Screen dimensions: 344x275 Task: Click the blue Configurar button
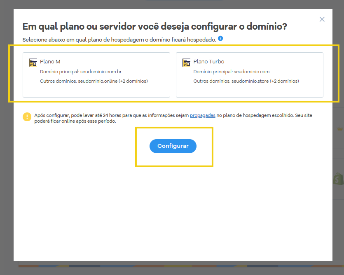click(x=173, y=146)
